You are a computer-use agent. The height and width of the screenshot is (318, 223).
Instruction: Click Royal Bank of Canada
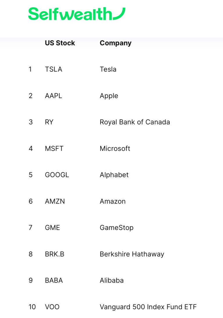point(135,122)
